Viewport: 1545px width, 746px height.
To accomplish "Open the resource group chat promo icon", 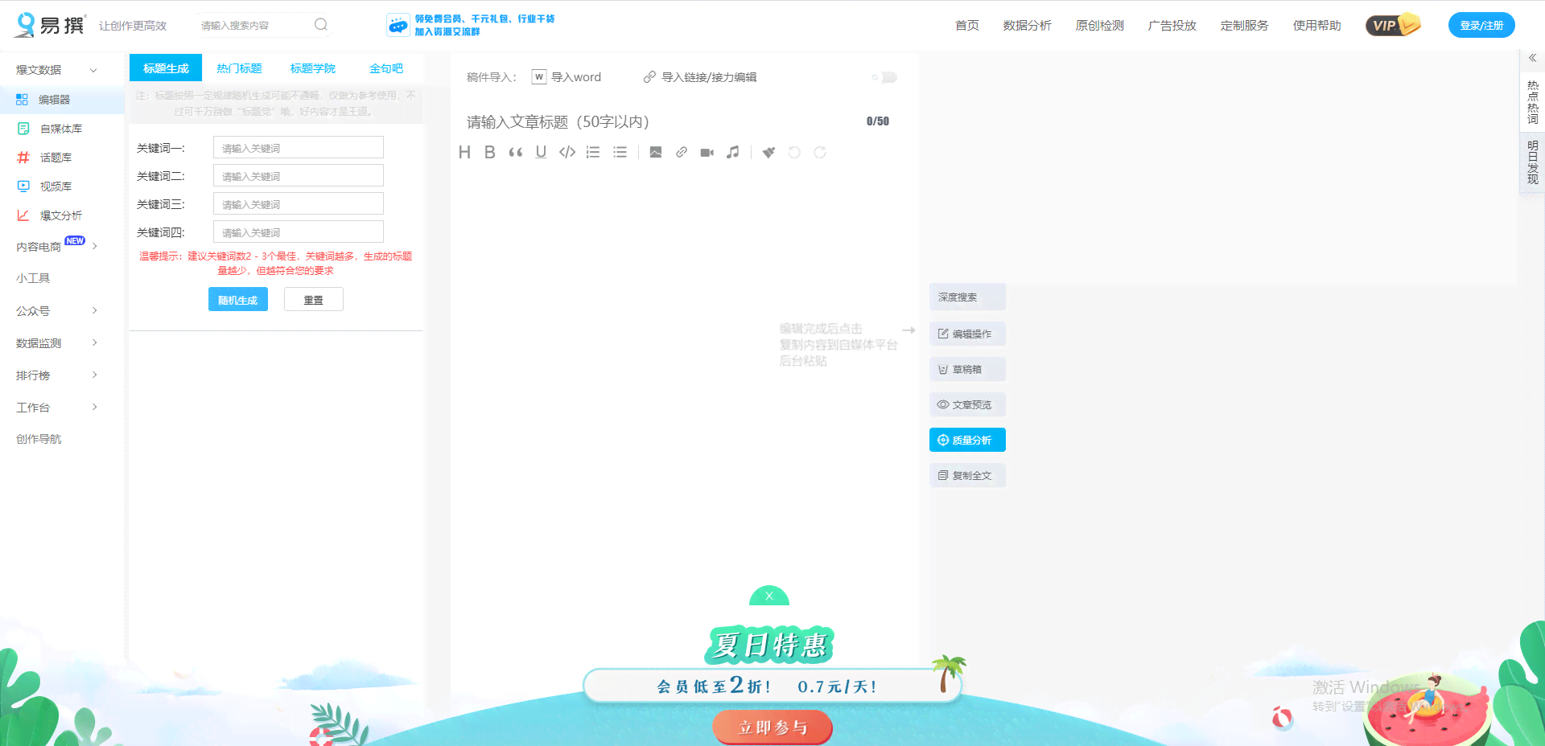I will (x=398, y=25).
